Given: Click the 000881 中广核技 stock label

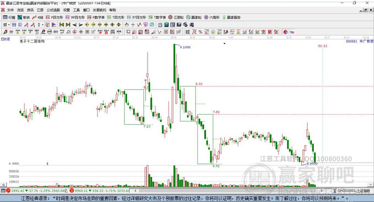Looking at the screenshot, I should pyautogui.click(x=360, y=42).
